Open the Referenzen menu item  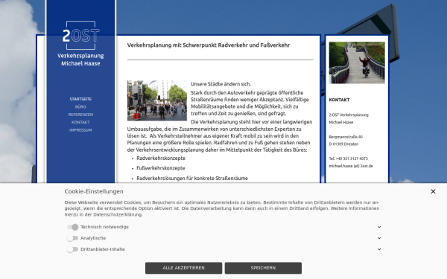pos(80,115)
